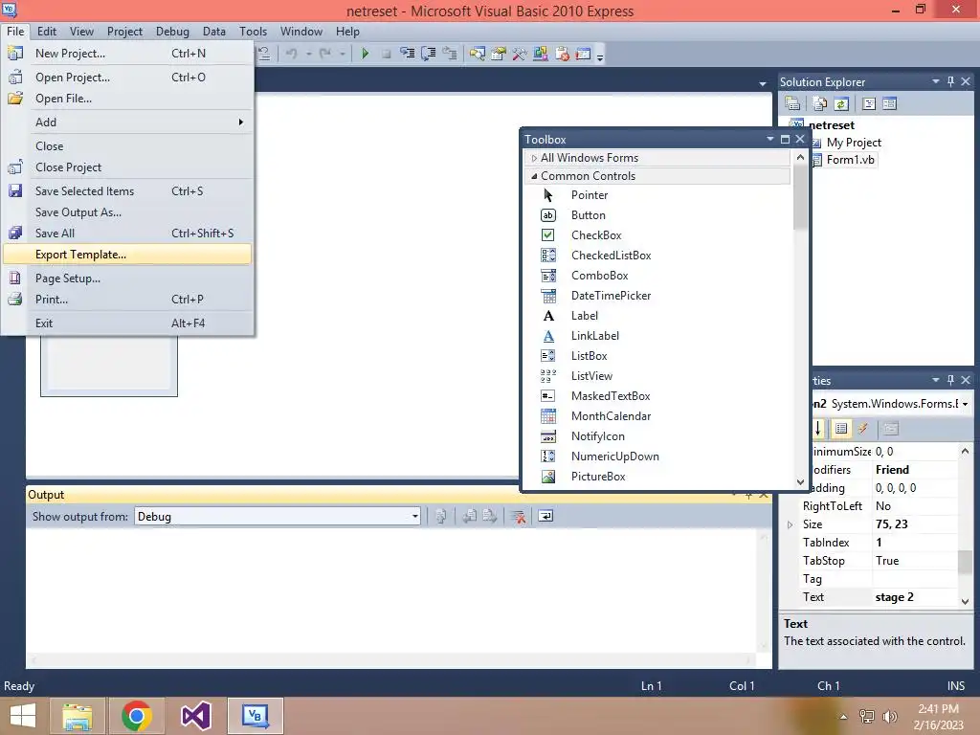Click Events lightning icon in Properties panel

(x=863, y=429)
